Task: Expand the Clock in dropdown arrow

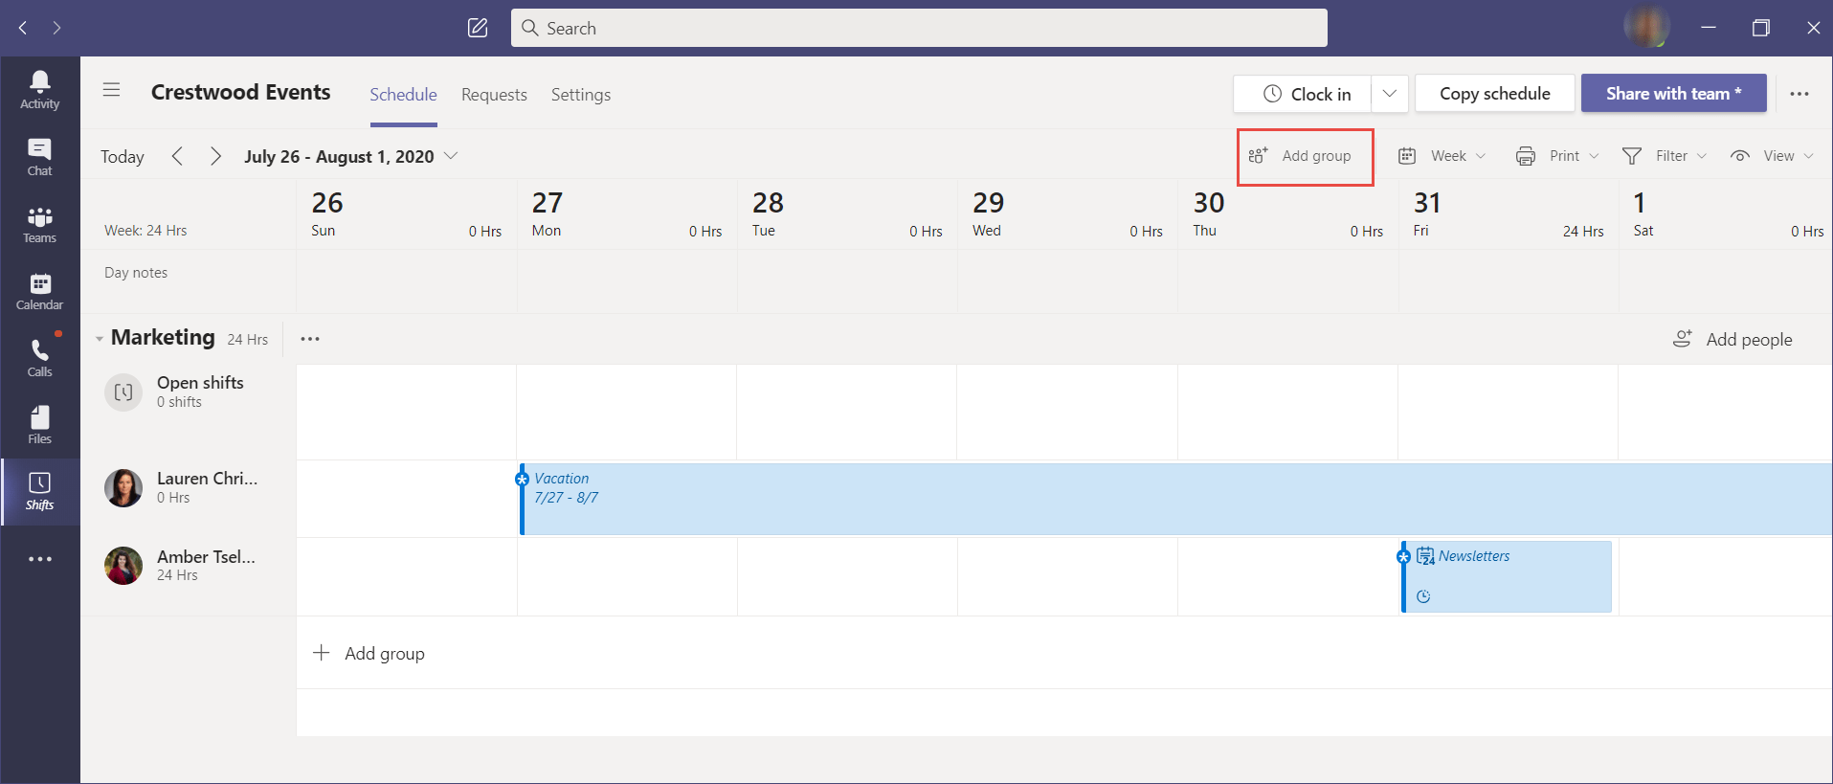Action: point(1390,94)
